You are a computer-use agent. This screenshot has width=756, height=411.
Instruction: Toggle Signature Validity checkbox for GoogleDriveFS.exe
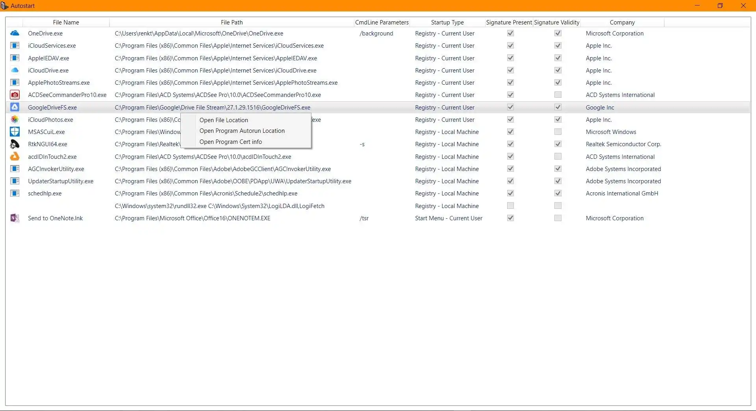[558, 107]
